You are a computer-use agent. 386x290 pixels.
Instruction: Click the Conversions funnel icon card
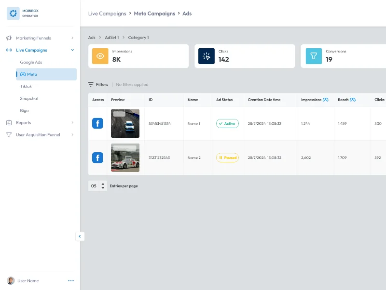(x=314, y=56)
